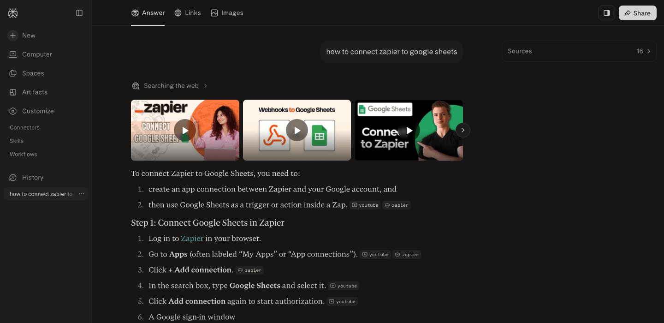Image resolution: width=664 pixels, height=323 pixels.
Task: Click the Perplexity logo icon
Action: (13, 13)
